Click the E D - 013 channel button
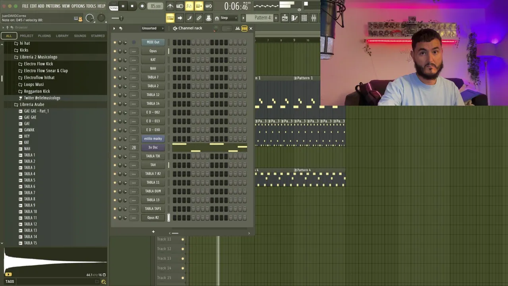Viewport: 508px width, 286px height. (x=153, y=121)
